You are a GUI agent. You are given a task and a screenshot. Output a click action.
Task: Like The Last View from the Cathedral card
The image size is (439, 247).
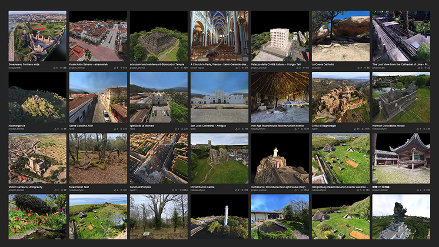tap(419, 68)
